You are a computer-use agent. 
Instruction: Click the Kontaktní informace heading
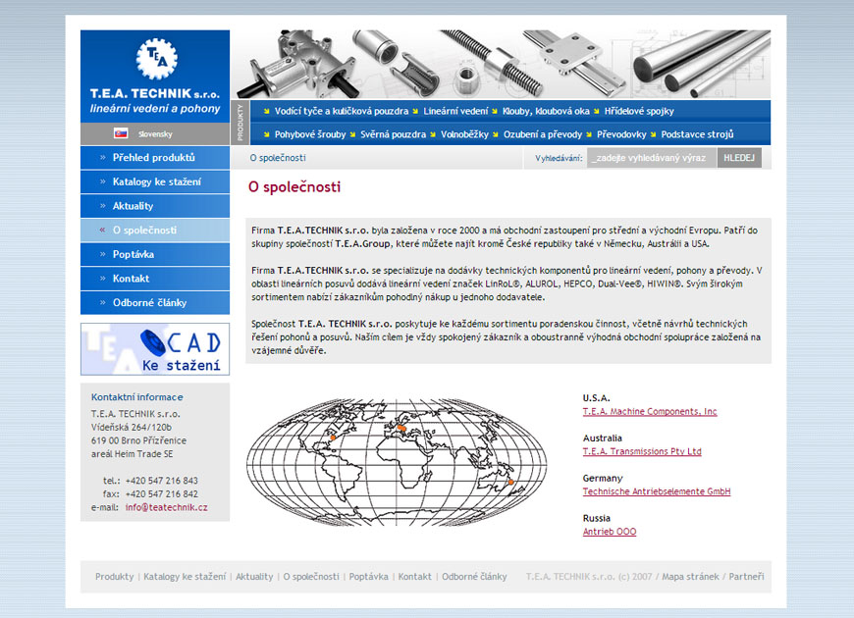pyautogui.click(x=137, y=397)
